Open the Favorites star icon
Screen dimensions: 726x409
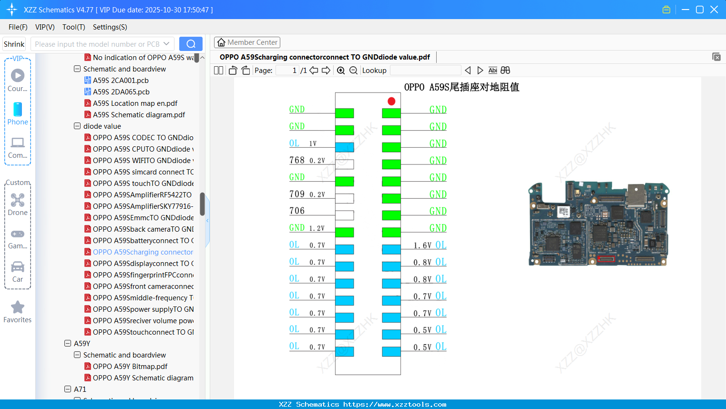pyautogui.click(x=17, y=307)
